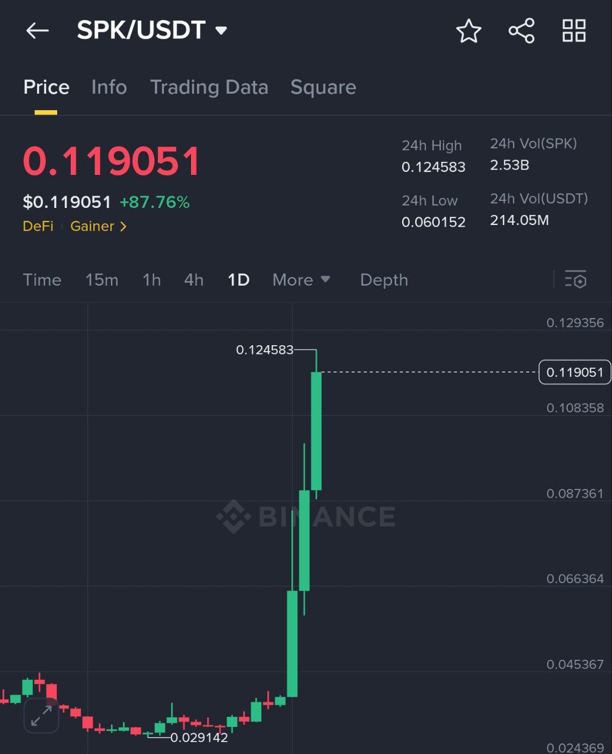Open the Square tab

[323, 87]
